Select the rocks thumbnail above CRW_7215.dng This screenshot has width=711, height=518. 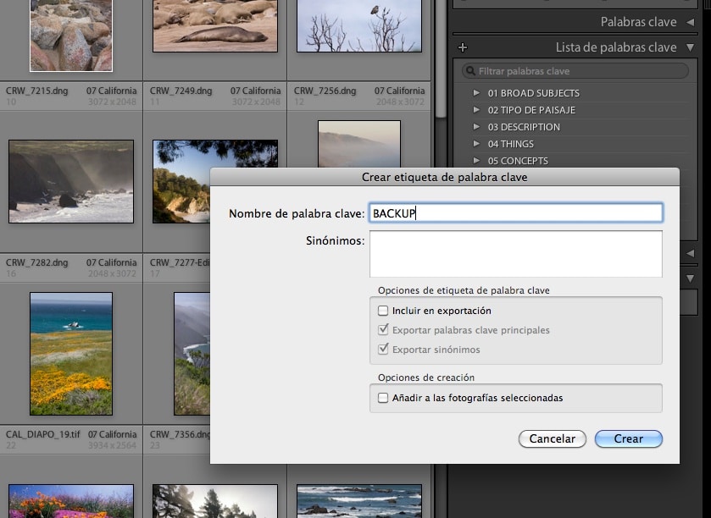tap(71, 36)
